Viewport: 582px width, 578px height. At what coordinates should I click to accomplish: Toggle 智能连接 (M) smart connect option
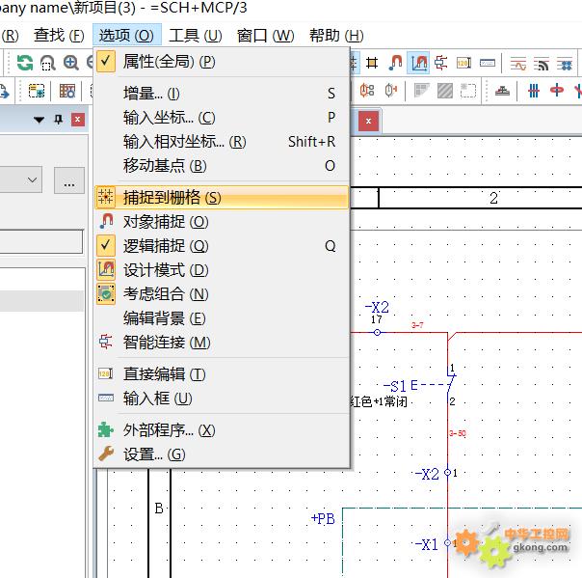point(222,343)
